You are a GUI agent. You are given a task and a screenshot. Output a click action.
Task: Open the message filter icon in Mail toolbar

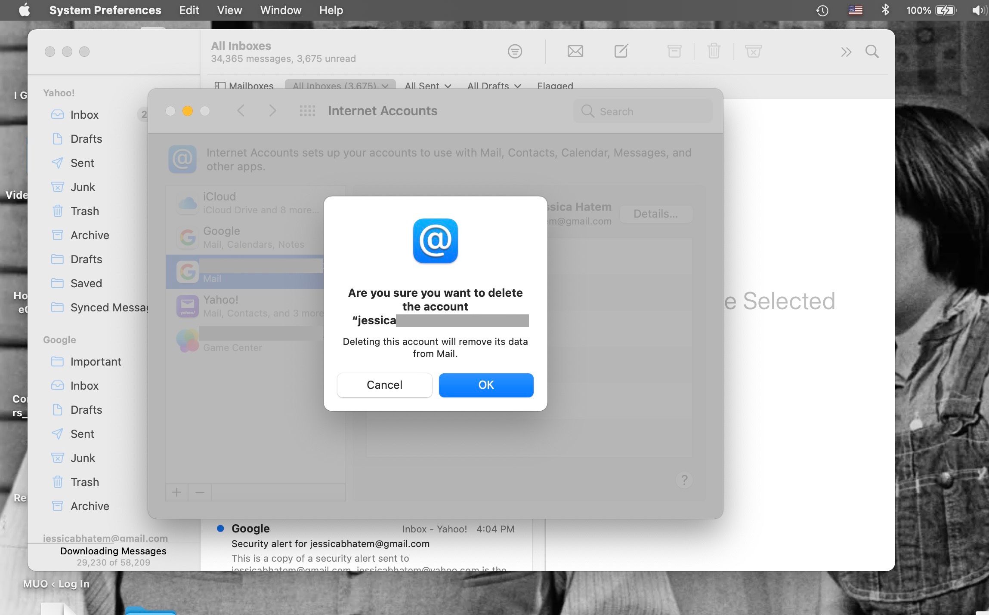pos(515,51)
